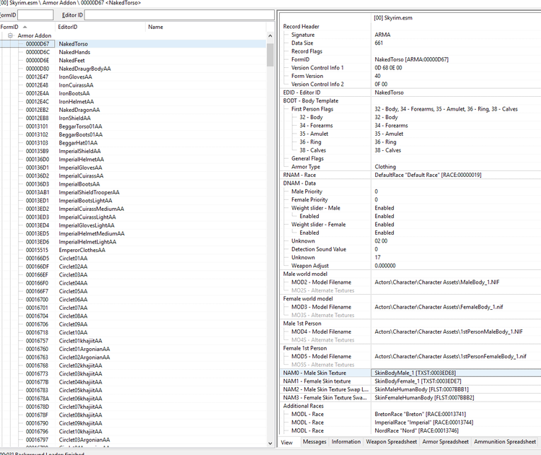The width and height of the screenshot is (541, 455).
Task: Select the IronGlovesAA record
Action: [76, 77]
